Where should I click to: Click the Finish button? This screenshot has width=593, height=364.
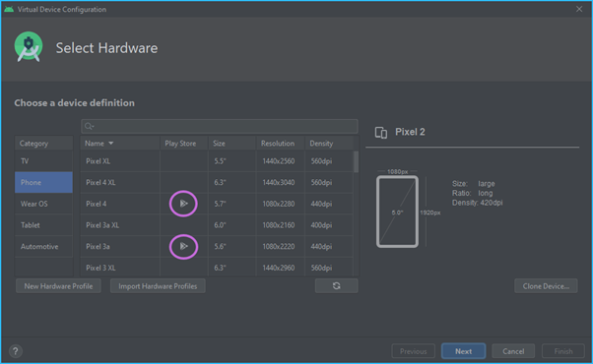pos(563,351)
